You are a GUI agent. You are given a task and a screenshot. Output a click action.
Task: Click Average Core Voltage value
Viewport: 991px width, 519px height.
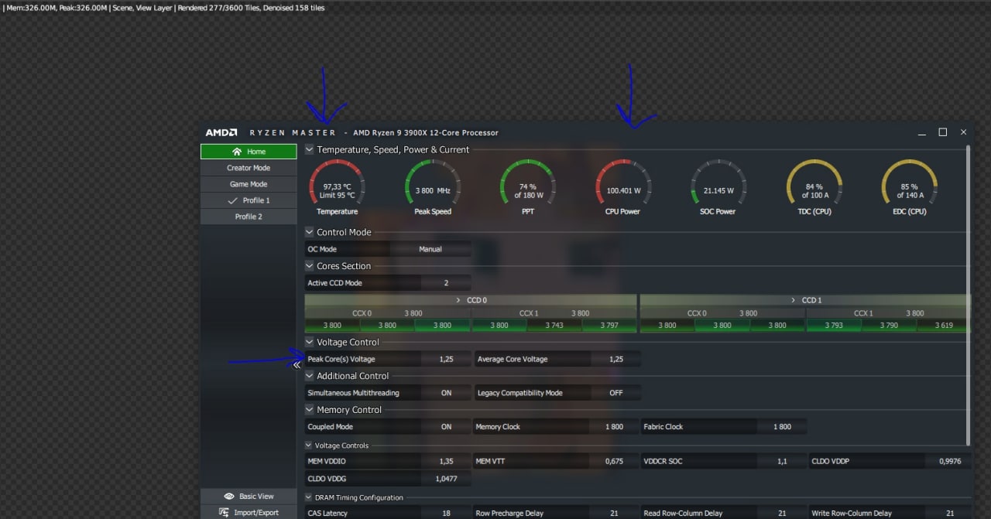616,359
